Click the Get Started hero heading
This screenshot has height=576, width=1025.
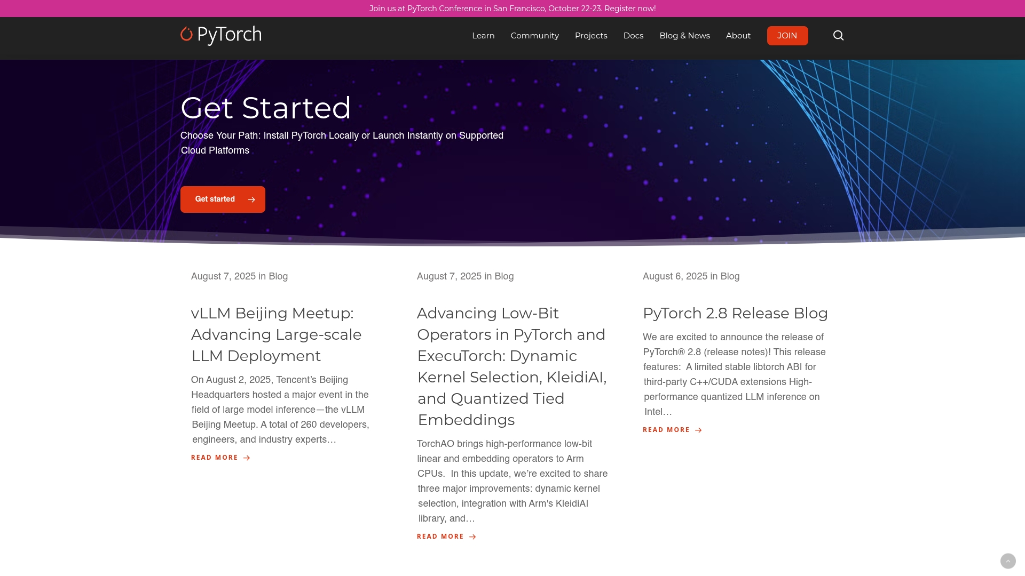click(266, 108)
